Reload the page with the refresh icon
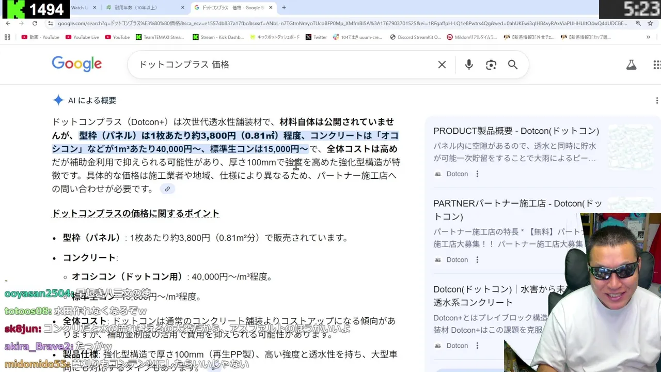This screenshot has height=372, width=661. pos(35,23)
